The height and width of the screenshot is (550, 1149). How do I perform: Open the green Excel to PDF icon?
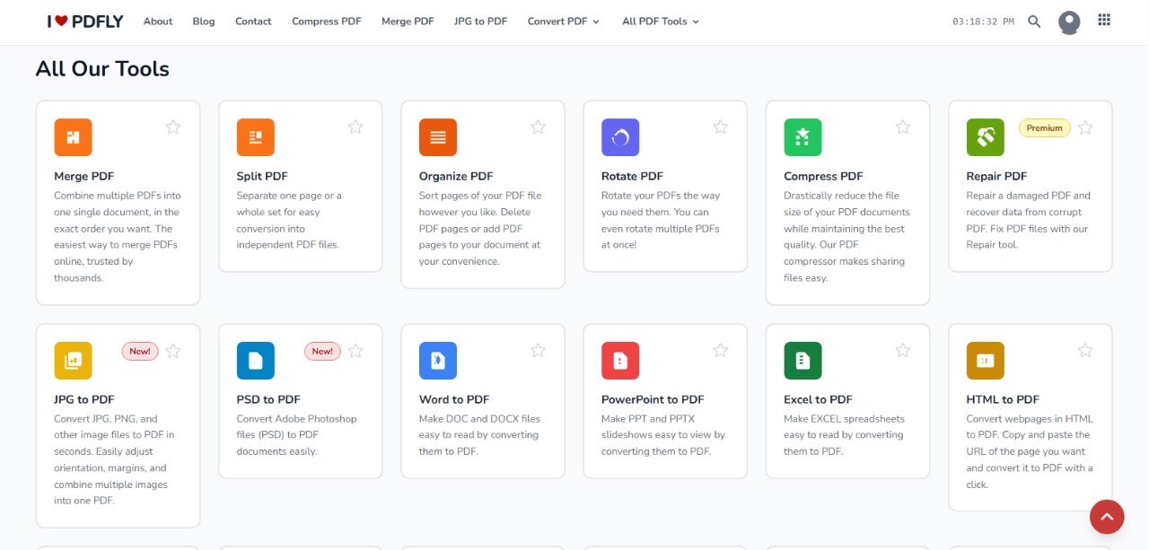click(803, 361)
